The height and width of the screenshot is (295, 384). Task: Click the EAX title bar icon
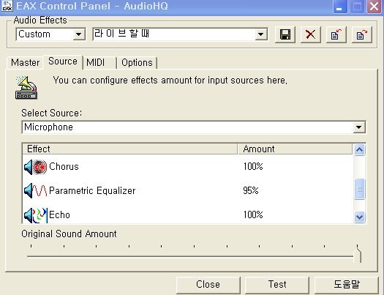pyautogui.click(x=7, y=6)
